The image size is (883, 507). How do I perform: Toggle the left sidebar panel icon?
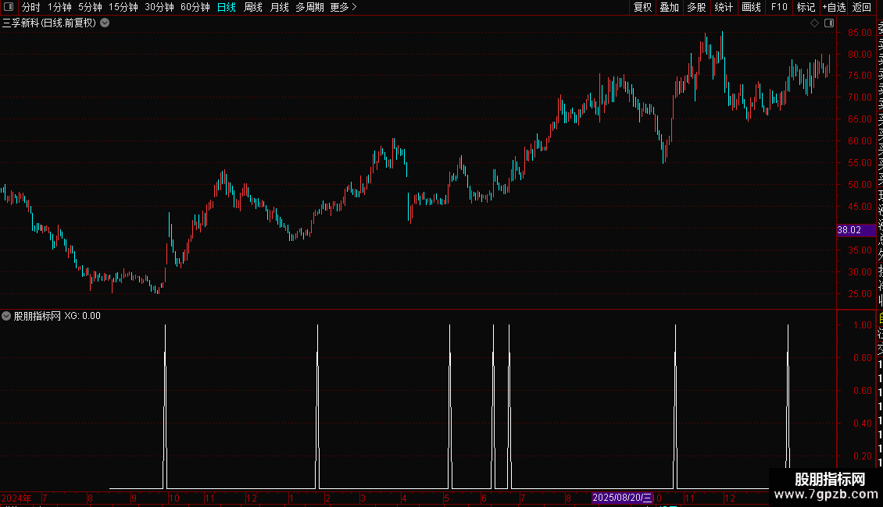(9, 7)
